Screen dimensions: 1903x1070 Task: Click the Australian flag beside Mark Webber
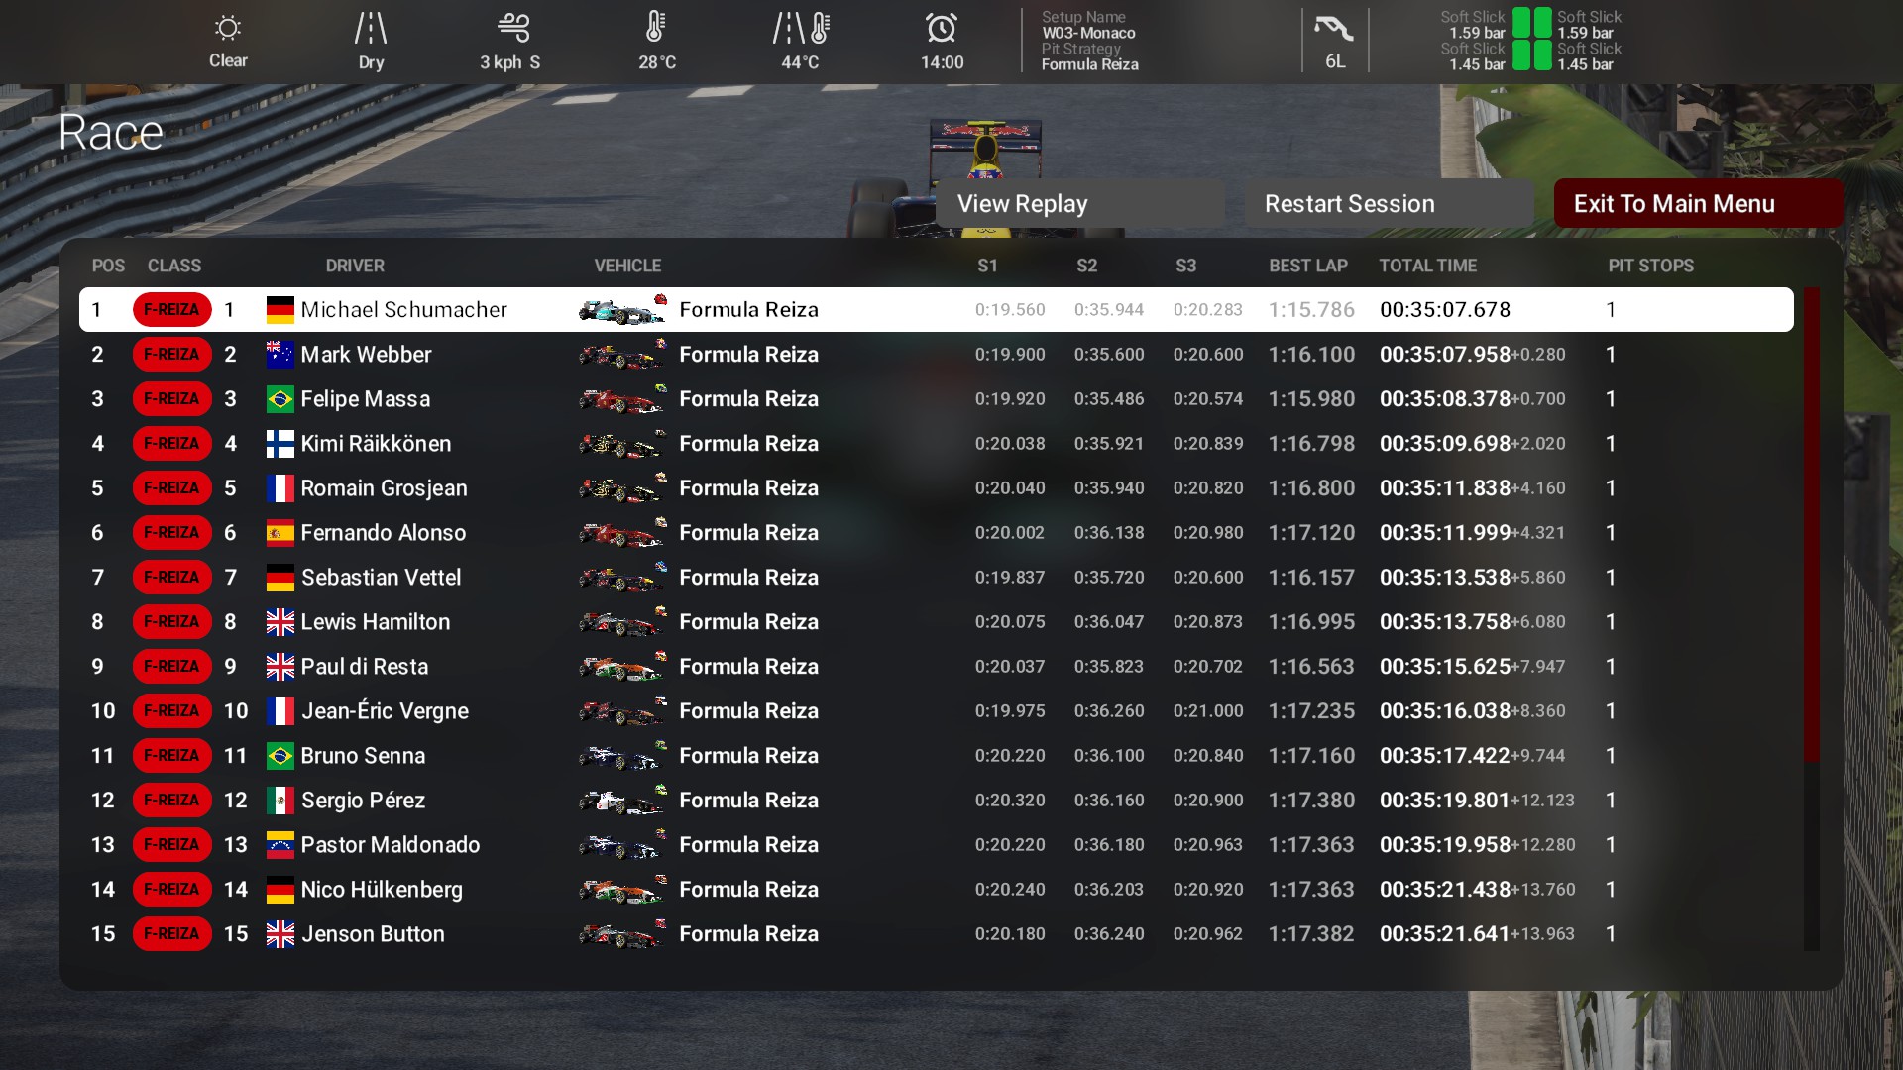click(280, 355)
